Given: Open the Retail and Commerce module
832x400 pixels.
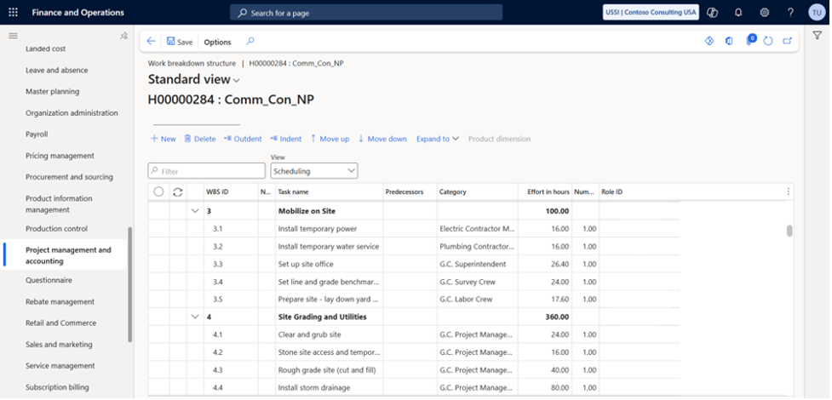Looking at the screenshot, I should click(x=61, y=323).
